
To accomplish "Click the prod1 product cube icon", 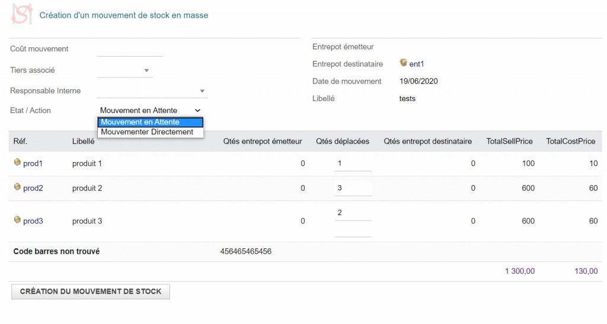I will (17, 163).
